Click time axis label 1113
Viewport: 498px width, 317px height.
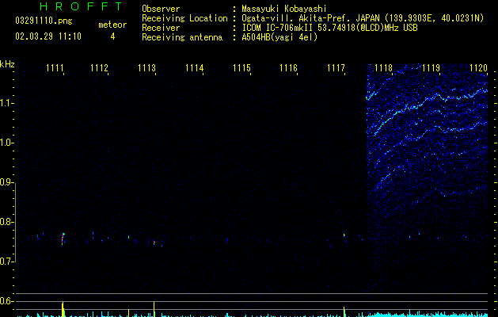click(x=146, y=68)
